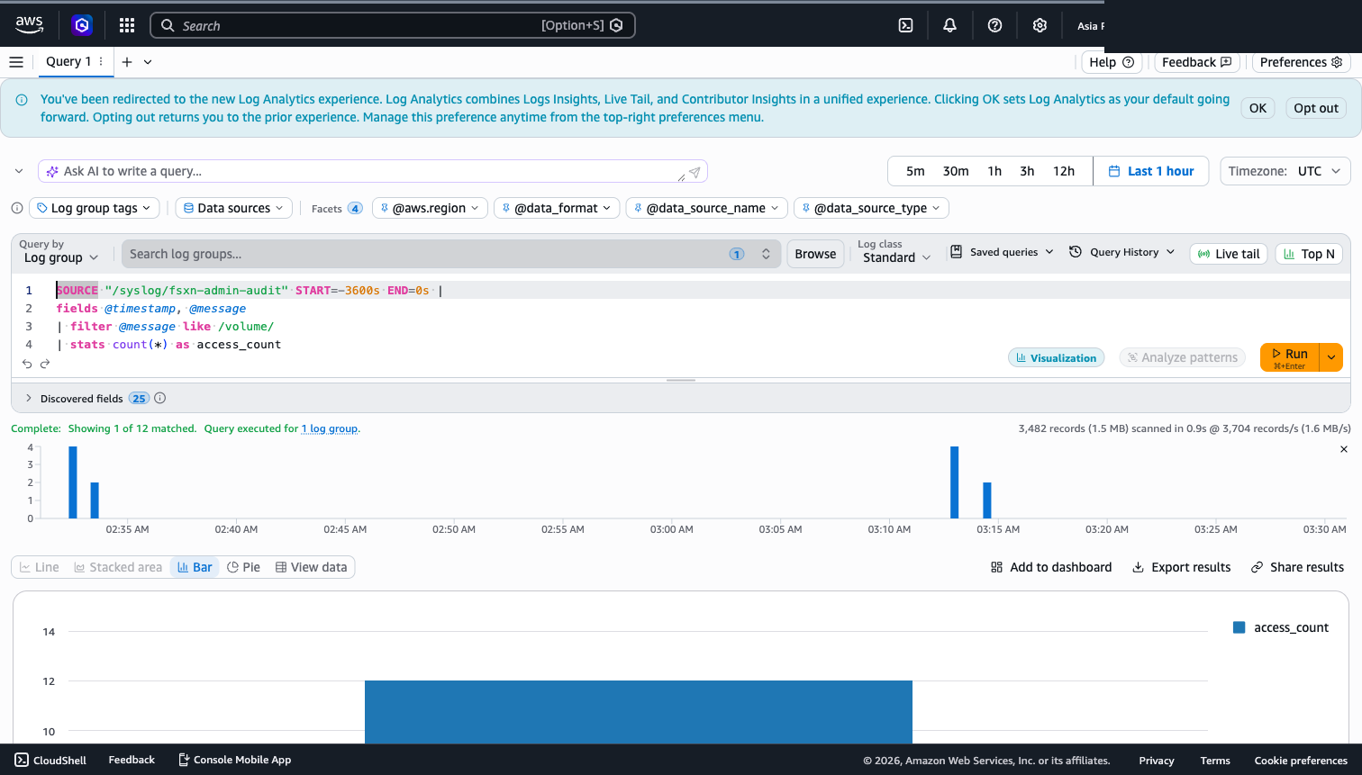
Task: Select the Query 1 tab
Action: [x=68, y=62]
